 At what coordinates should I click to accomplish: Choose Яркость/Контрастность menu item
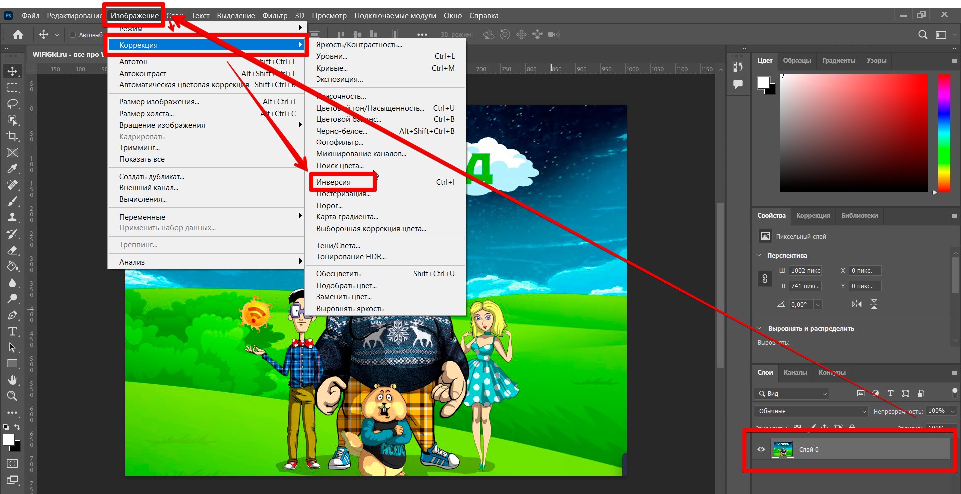[385, 45]
